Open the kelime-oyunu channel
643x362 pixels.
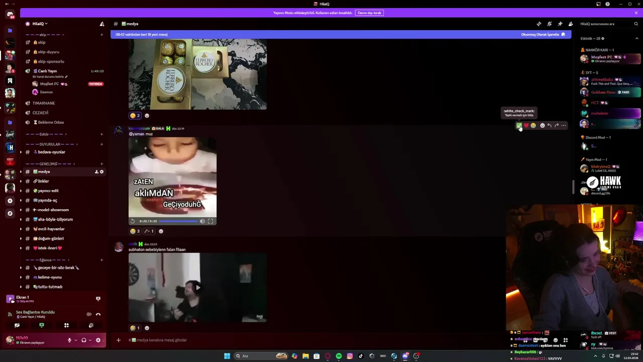pos(64,277)
